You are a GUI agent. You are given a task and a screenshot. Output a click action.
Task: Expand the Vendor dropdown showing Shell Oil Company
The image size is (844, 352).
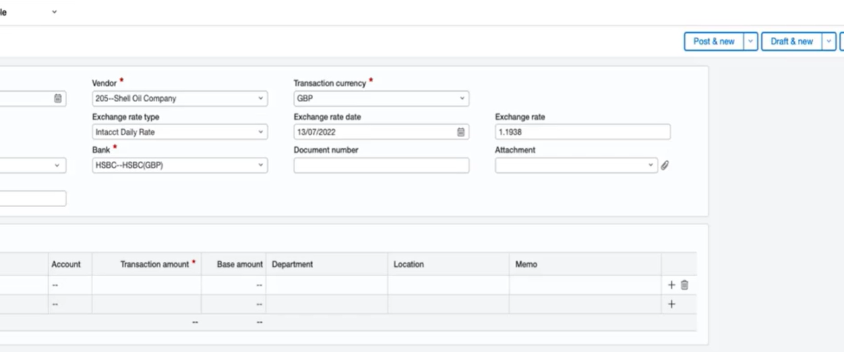point(179,98)
